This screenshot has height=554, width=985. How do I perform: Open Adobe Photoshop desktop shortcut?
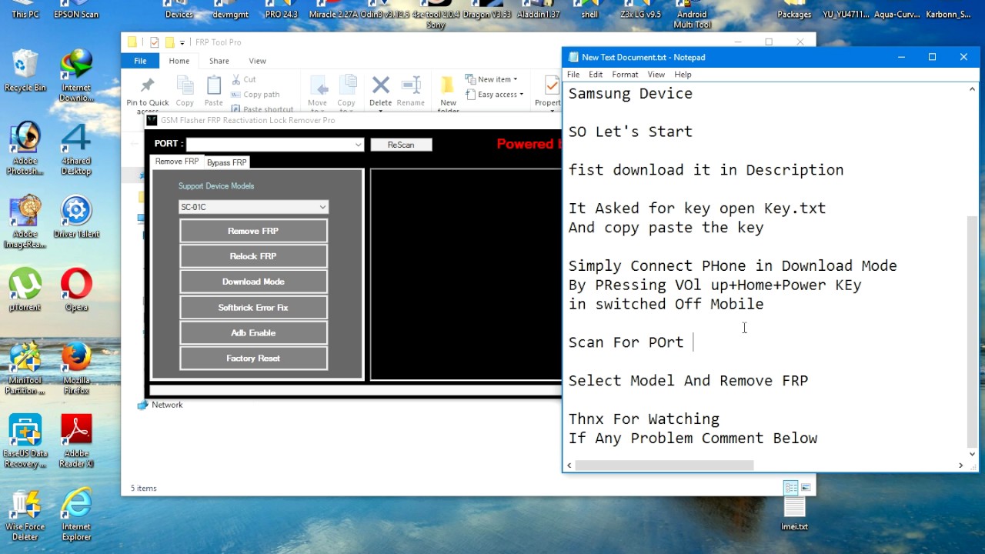tap(25, 149)
